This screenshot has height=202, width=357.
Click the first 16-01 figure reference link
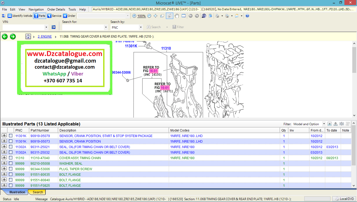coord(154,71)
